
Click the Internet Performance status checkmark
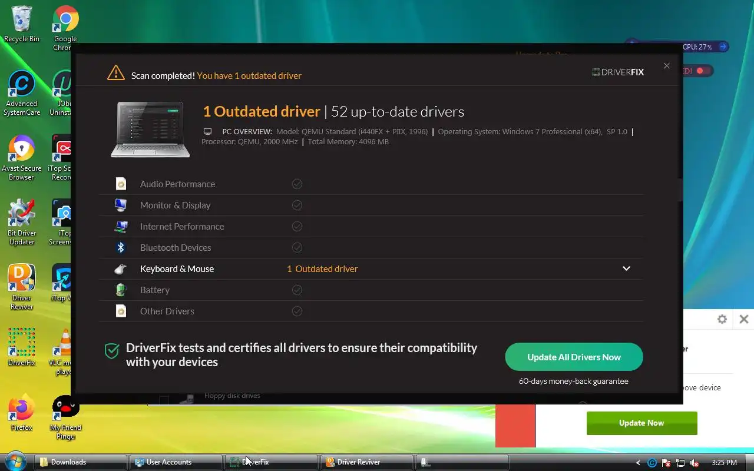297,226
